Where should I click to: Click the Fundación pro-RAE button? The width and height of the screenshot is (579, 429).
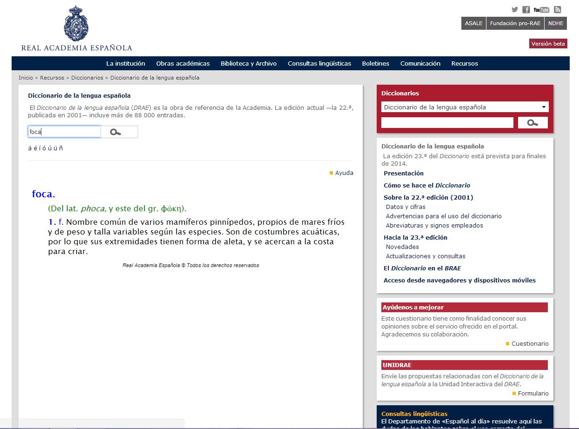point(515,23)
